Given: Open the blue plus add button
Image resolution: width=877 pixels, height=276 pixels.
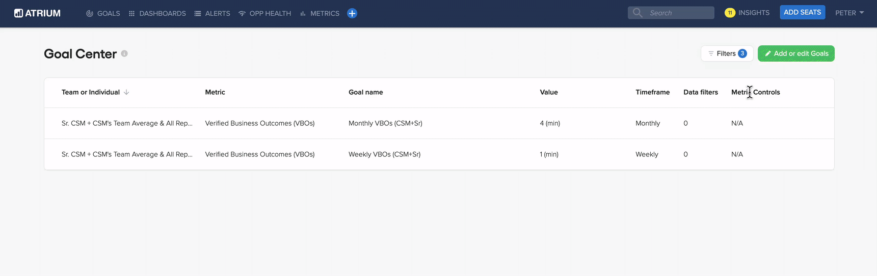Looking at the screenshot, I should (x=352, y=13).
